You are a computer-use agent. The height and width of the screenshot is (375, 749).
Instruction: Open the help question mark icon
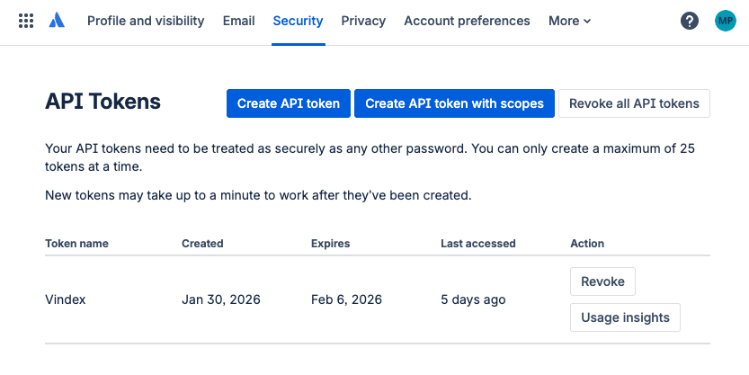(x=690, y=21)
